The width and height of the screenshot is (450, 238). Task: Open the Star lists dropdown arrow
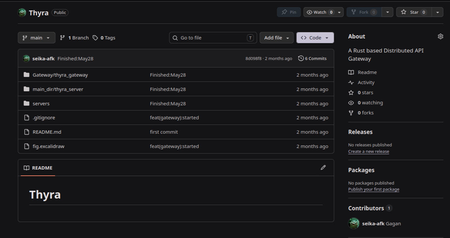(438, 12)
